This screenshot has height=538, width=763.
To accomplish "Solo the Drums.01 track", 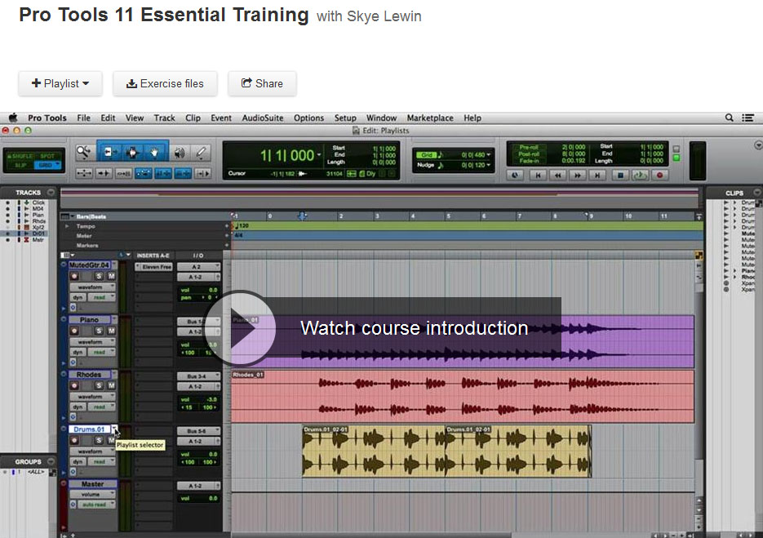I will coord(100,440).
